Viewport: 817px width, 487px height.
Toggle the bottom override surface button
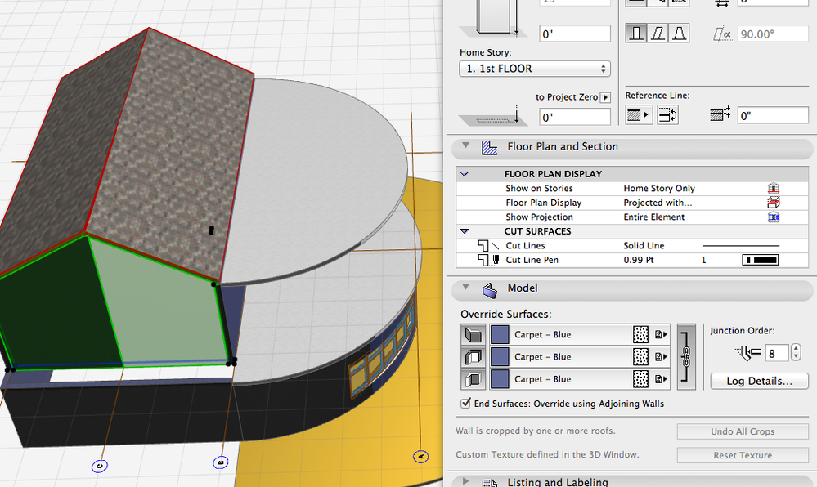coord(473,379)
